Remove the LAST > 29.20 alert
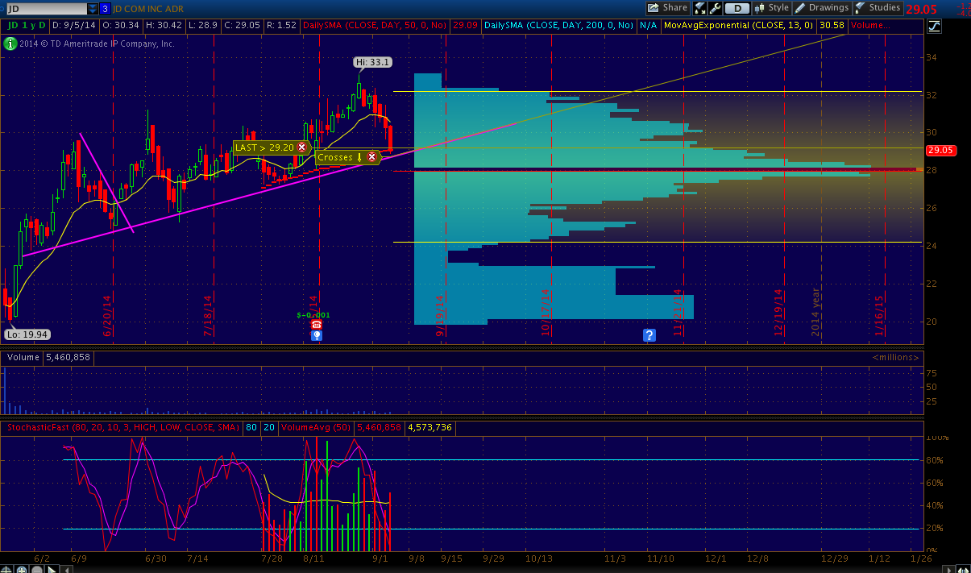This screenshot has height=573, width=971. (x=301, y=147)
